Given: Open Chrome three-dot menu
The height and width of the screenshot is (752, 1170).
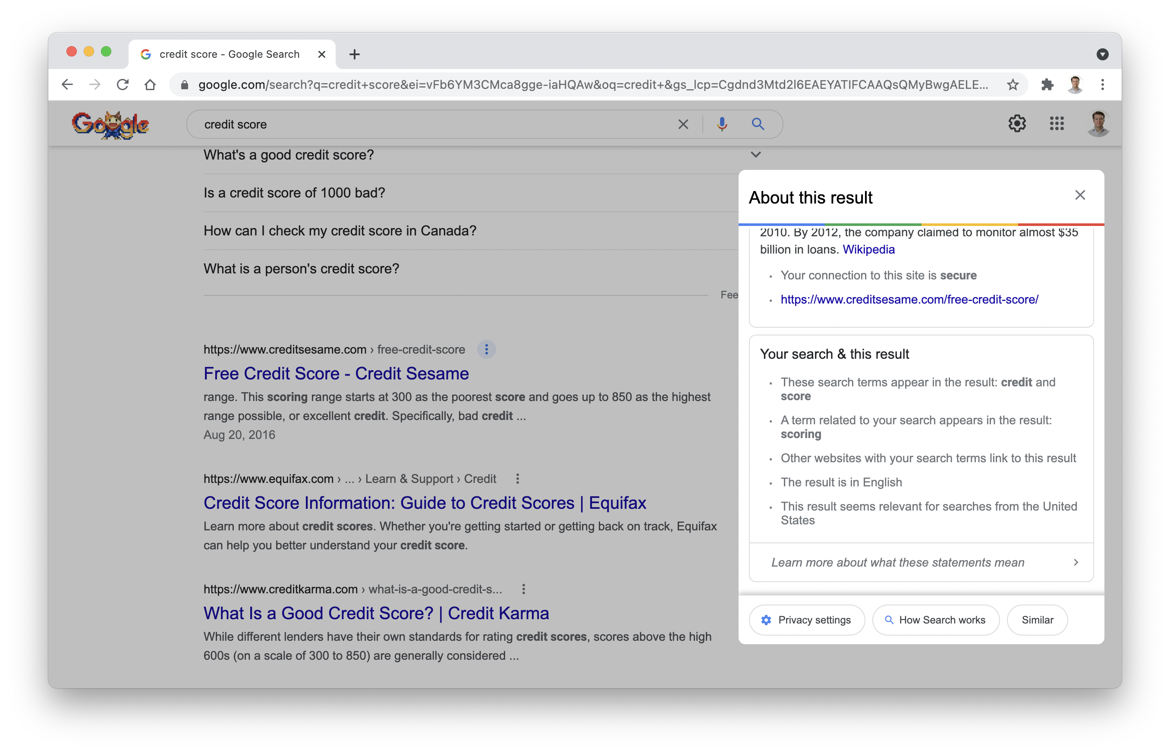Looking at the screenshot, I should tap(1102, 85).
